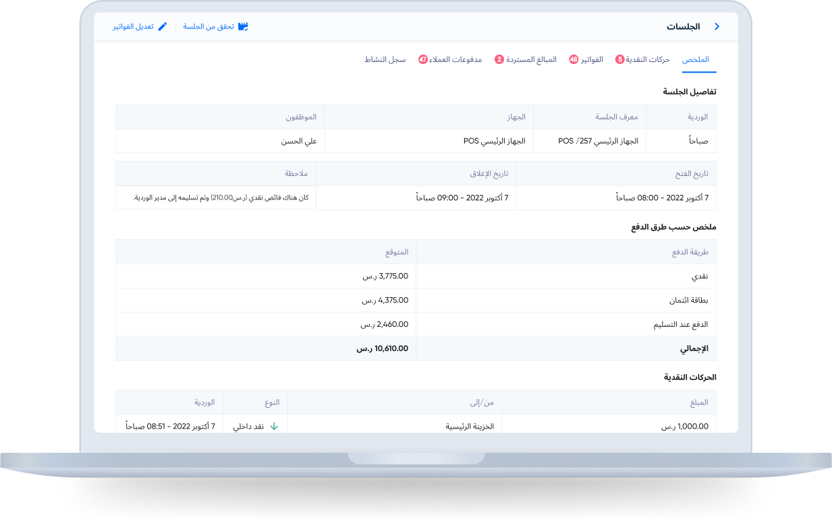This screenshot has height=523, width=832.
Task: Open the سجل النشاط tab
Action: [x=385, y=59]
